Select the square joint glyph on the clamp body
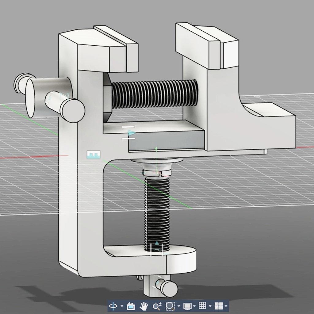This screenshot has height=314, width=314. pos(93,155)
